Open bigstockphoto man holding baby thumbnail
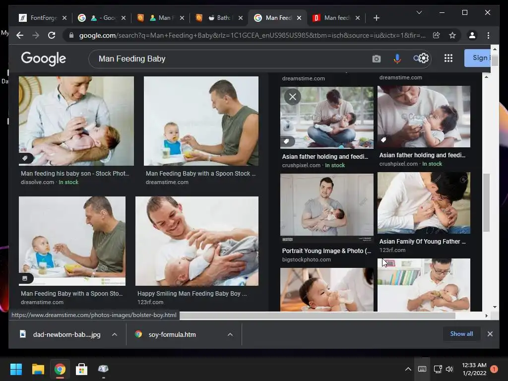The width and height of the screenshot is (508, 381). click(x=326, y=208)
